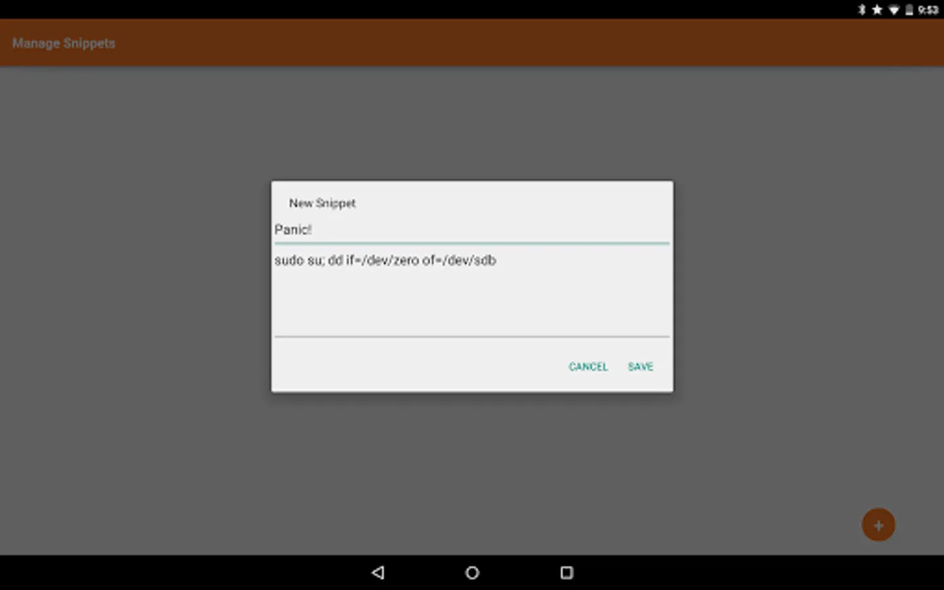Tap the Wi-Fi status bar icon
The image size is (944, 590).
(x=894, y=10)
